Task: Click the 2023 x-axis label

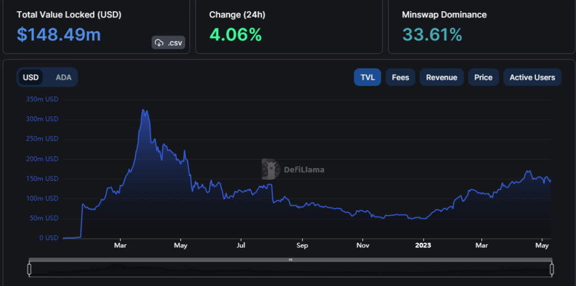Action: point(424,245)
